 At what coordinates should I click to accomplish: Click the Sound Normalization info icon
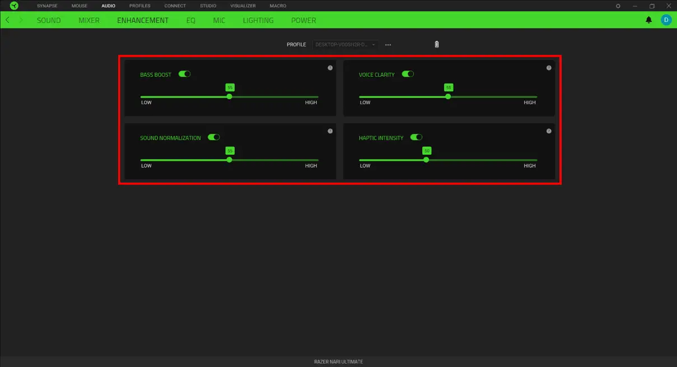coord(330,131)
